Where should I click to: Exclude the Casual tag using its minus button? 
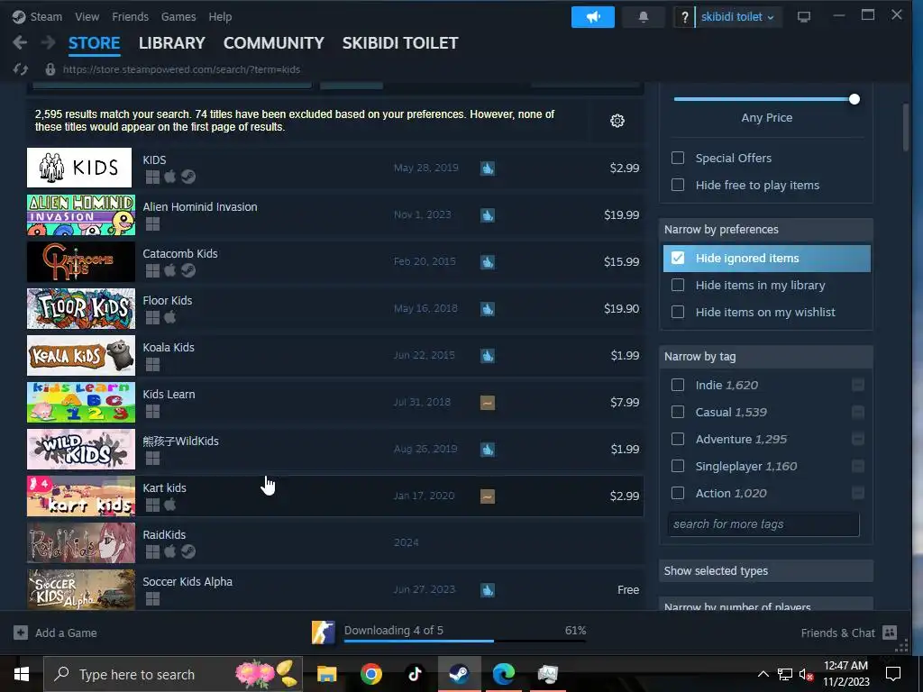tap(858, 412)
